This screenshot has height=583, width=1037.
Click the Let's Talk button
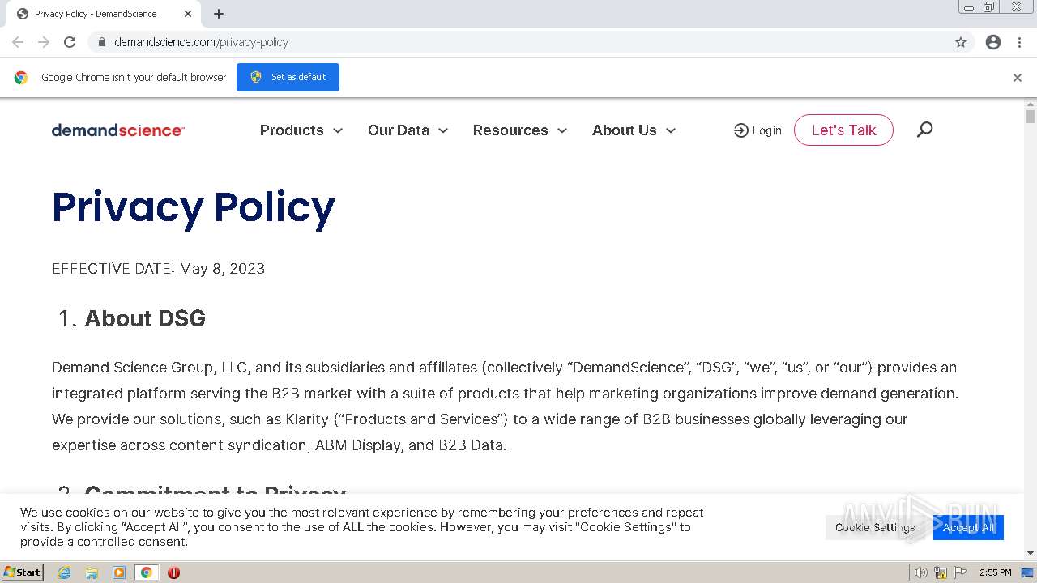click(x=843, y=130)
